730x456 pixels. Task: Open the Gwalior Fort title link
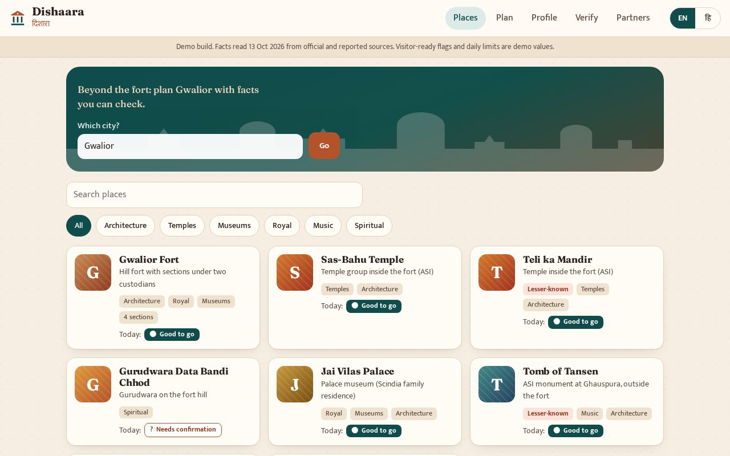click(149, 260)
